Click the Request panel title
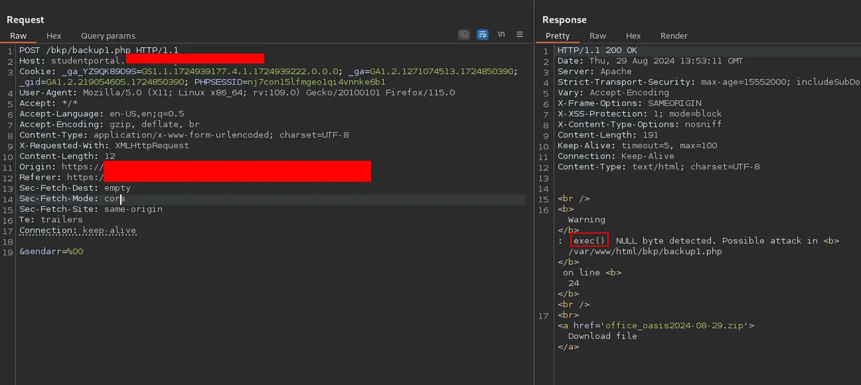The image size is (861, 385). click(25, 20)
